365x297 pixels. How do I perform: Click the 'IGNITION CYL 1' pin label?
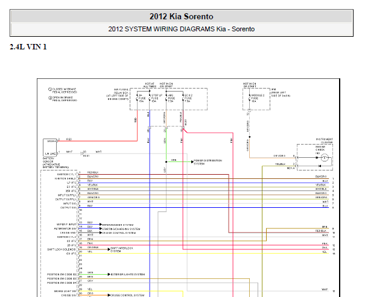[x=66, y=174]
